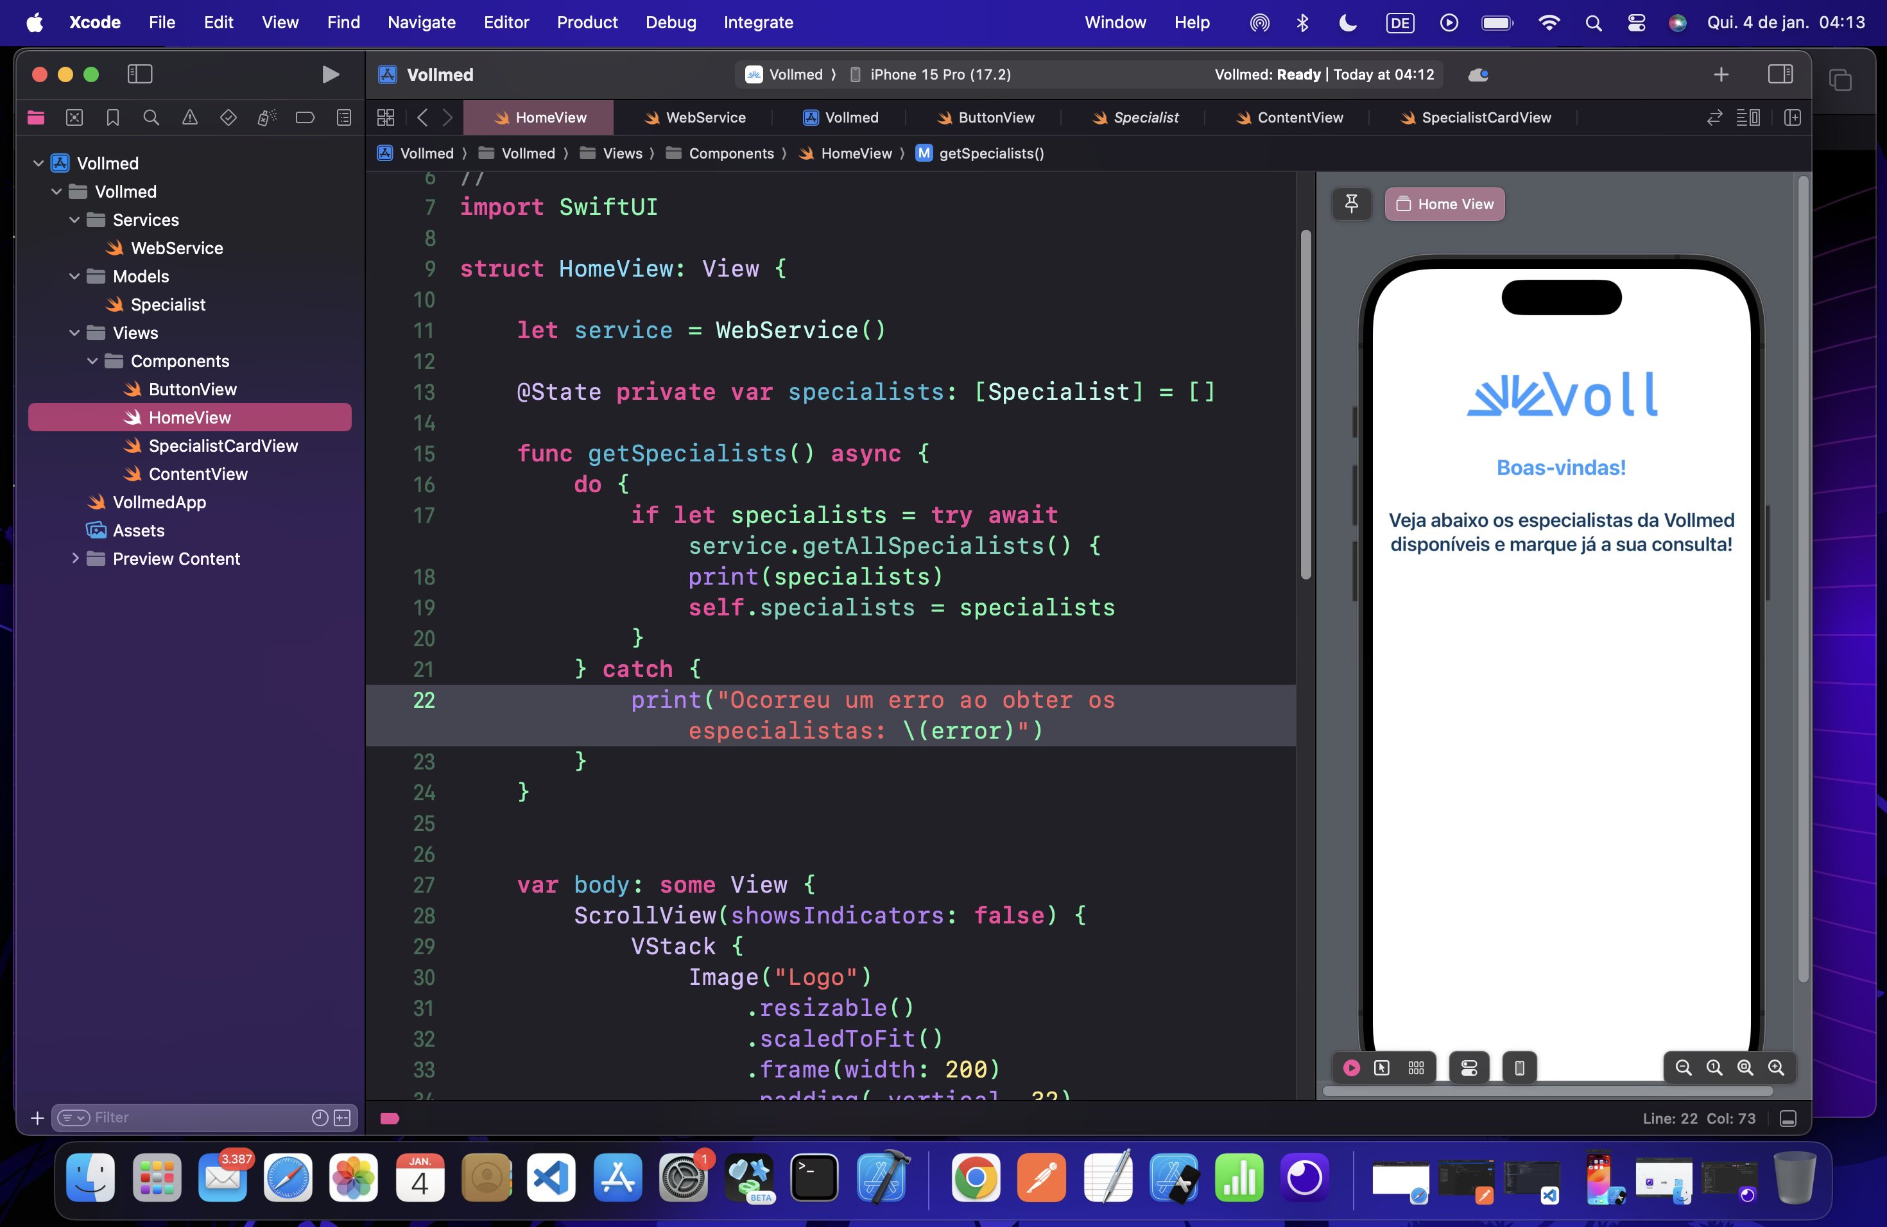
Task: Click the Add editor split icon
Action: coord(1792,117)
